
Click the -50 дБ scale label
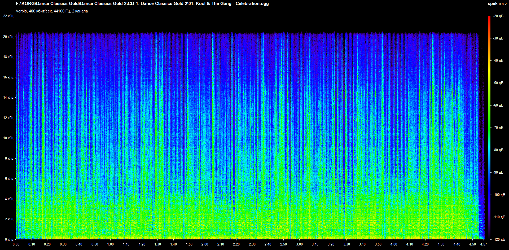click(x=498, y=83)
